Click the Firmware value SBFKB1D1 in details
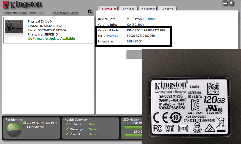Screen dimensions: 241x144 (x=135, y=41)
